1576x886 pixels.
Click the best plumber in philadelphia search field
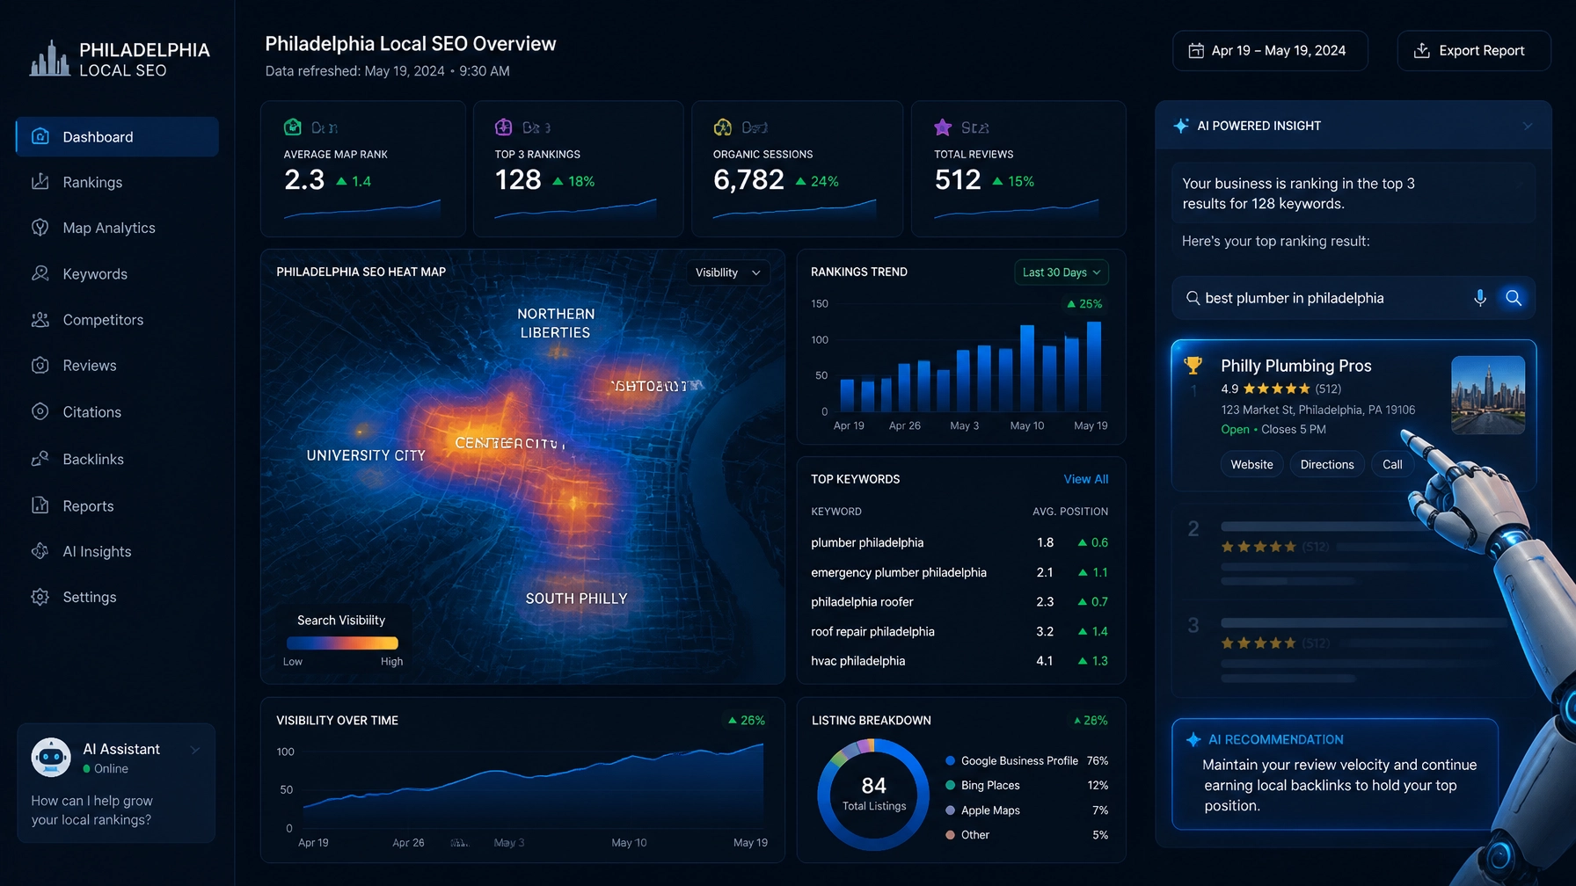pyautogui.click(x=1353, y=298)
